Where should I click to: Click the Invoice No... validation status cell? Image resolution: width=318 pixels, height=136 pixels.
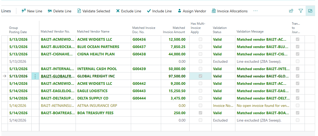pos(223,106)
